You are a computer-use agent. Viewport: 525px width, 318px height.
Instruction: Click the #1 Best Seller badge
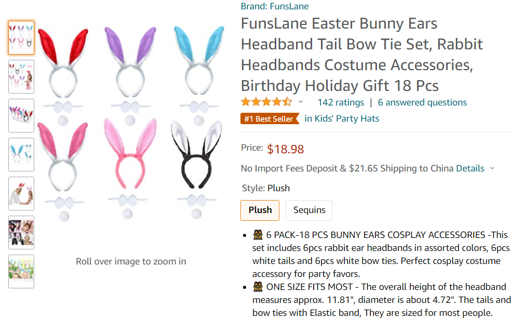270,118
